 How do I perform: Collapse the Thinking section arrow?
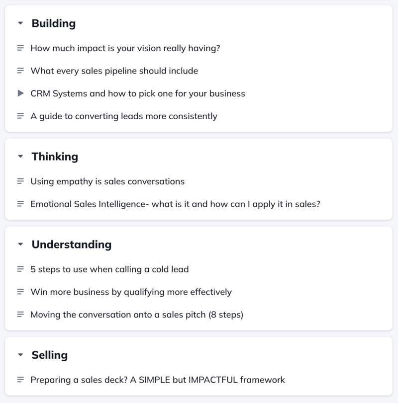pyautogui.click(x=20, y=156)
